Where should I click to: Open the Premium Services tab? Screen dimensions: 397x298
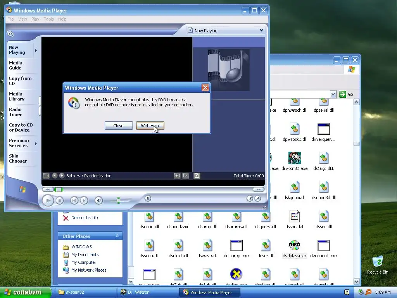pos(20,143)
